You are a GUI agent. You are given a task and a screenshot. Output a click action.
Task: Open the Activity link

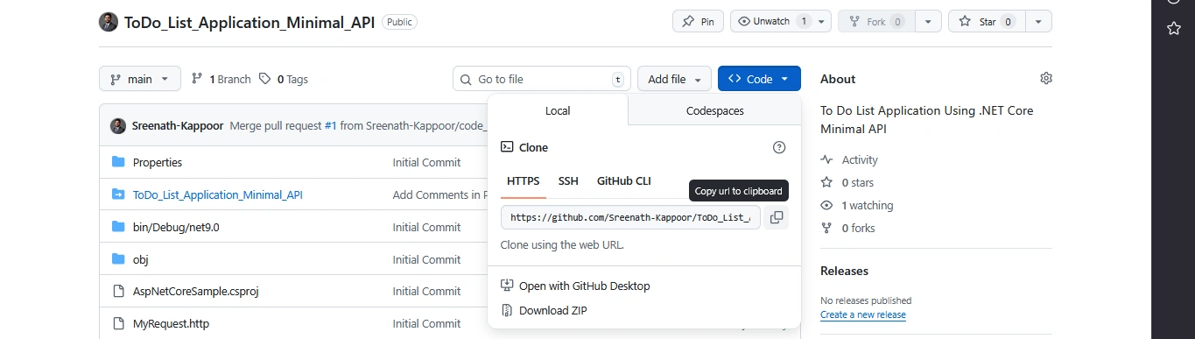[860, 160]
